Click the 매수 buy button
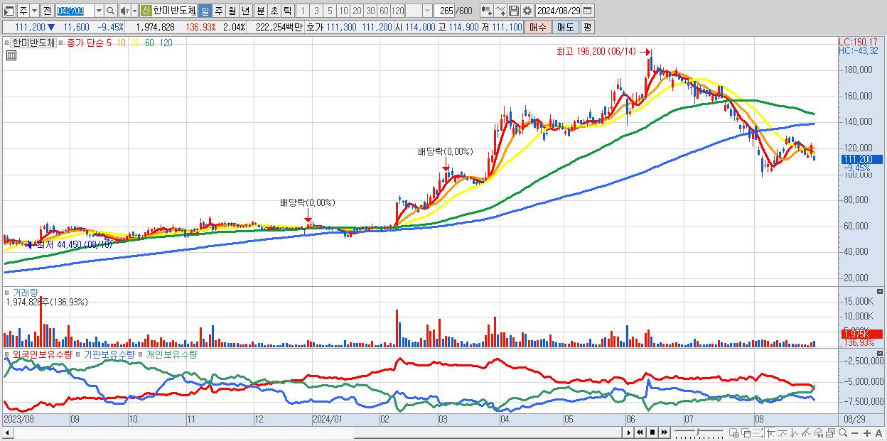This screenshot has height=441, width=887. (537, 27)
